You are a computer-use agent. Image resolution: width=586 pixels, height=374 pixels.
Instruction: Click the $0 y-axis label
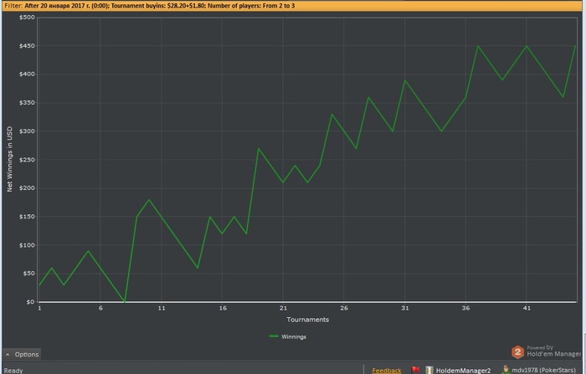tap(30, 302)
